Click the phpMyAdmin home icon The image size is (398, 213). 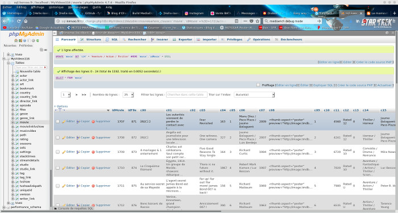click(x=16, y=40)
